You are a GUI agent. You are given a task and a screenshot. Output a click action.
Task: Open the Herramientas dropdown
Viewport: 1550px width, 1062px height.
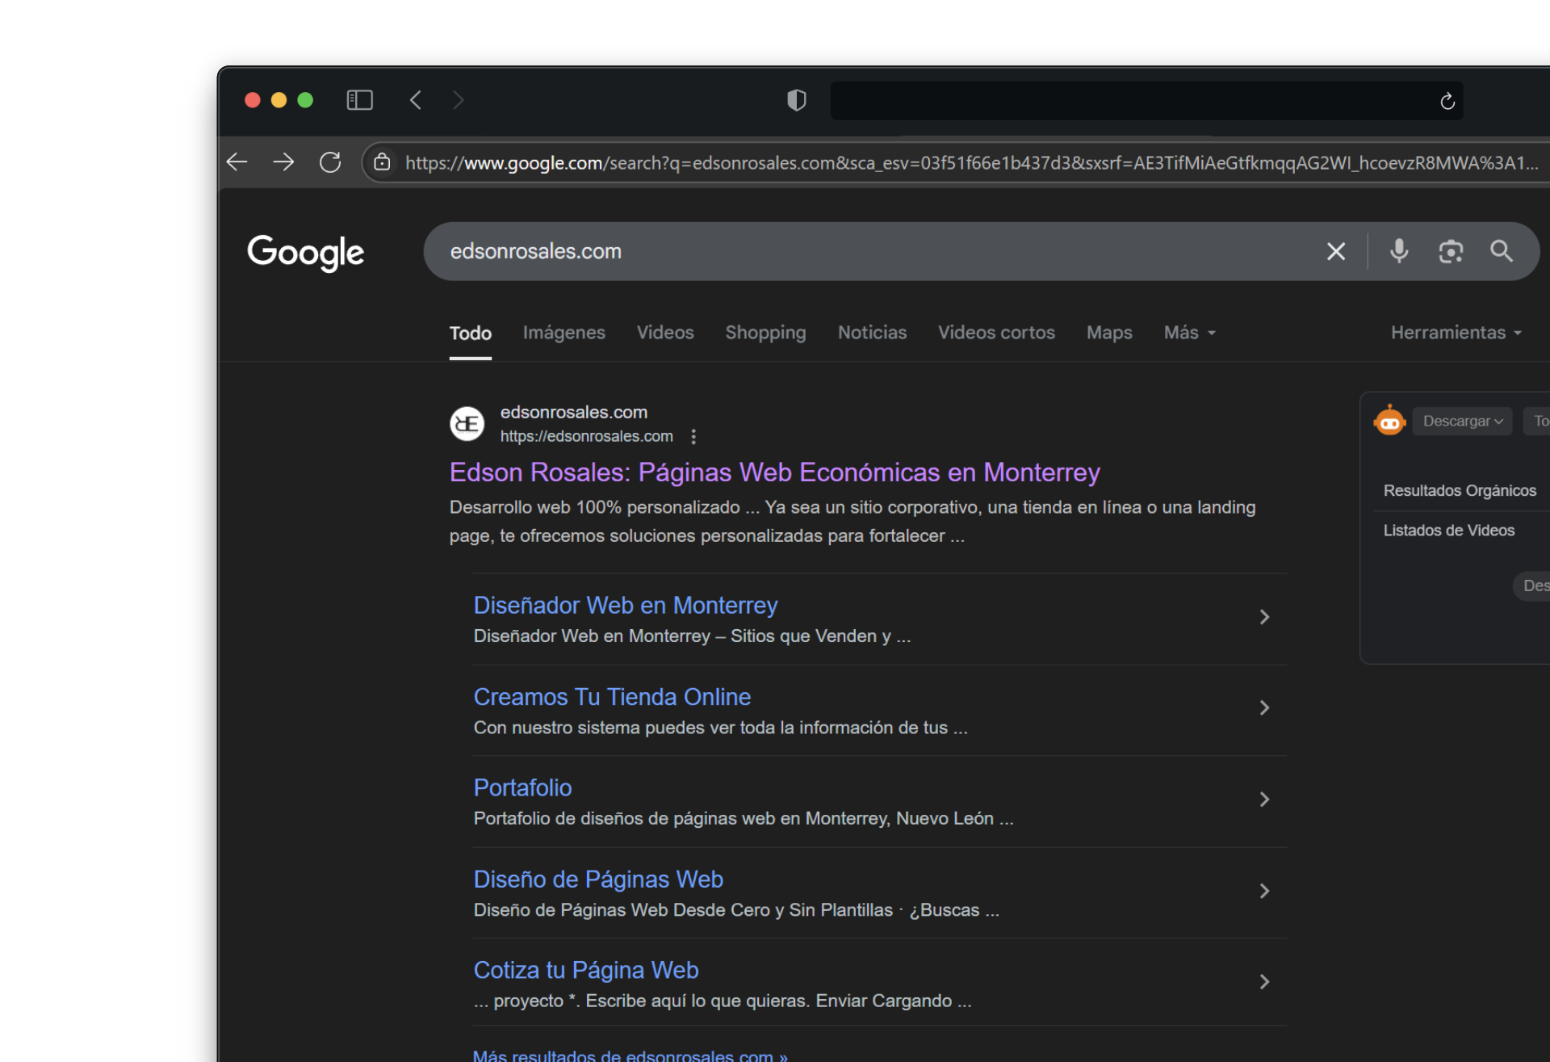[1456, 333]
